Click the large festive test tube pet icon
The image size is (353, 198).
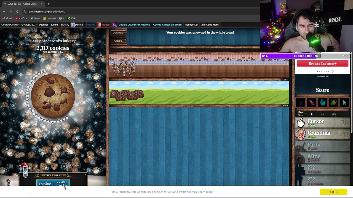tap(25, 170)
